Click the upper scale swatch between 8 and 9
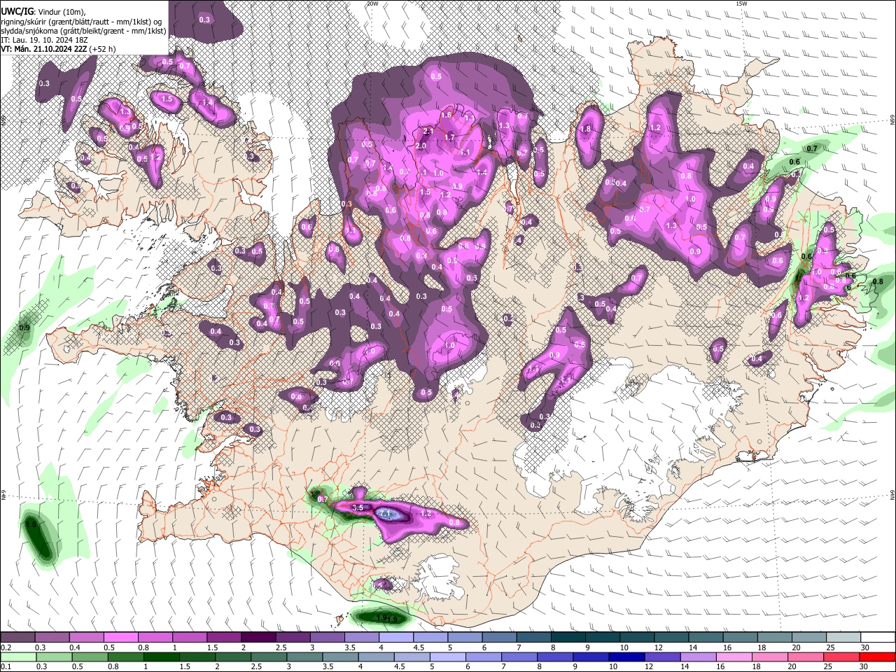The height and width of the screenshot is (672, 896). (x=568, y=638)
